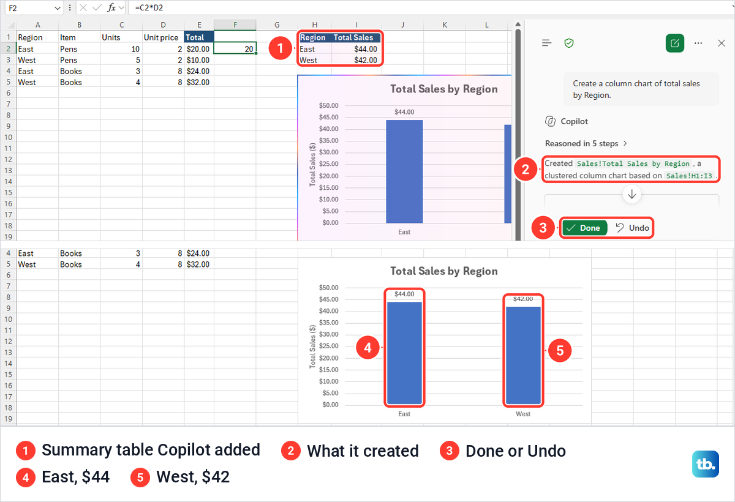
Task: Select column J header
Action: [x=403, y=24]
